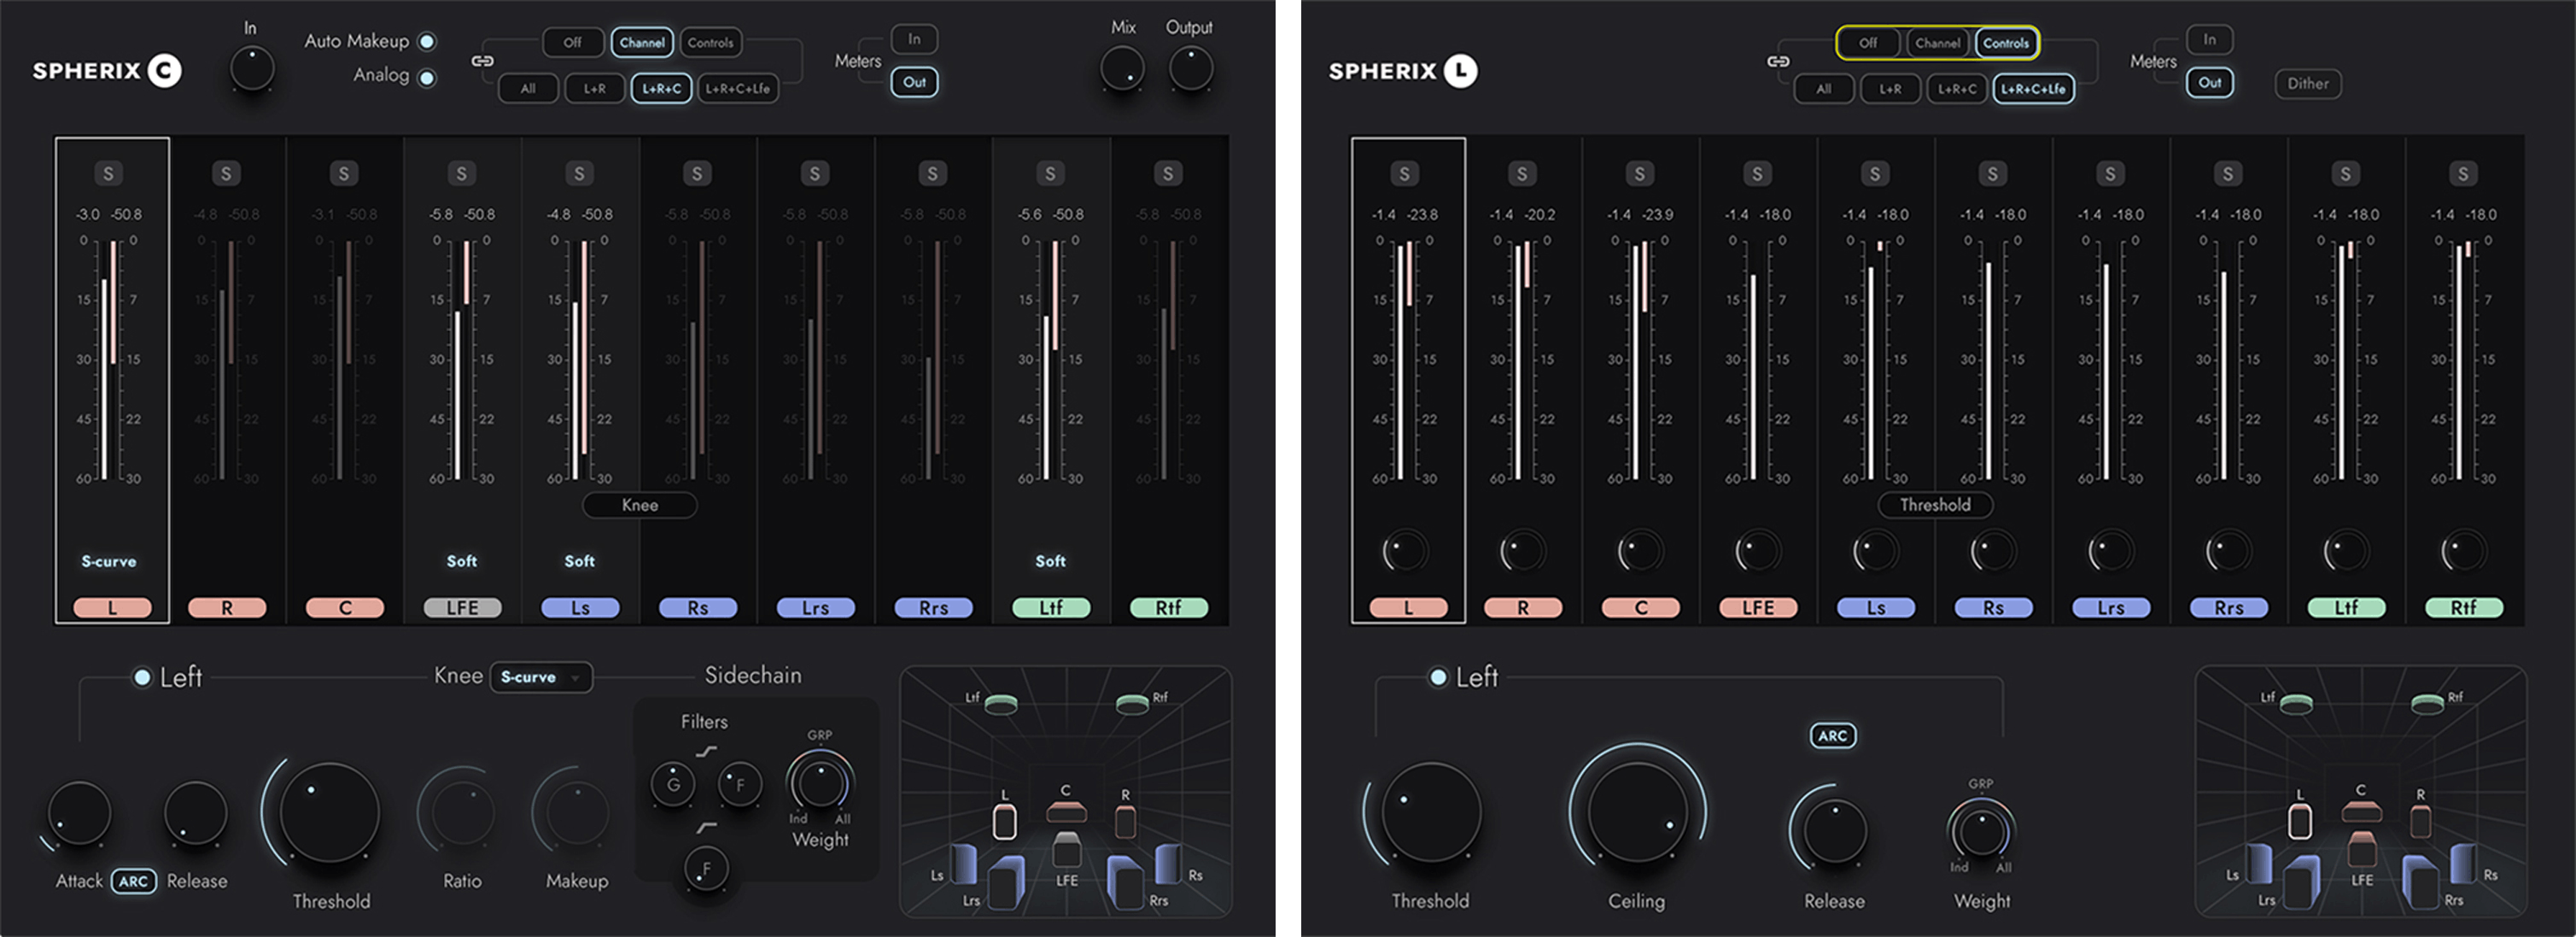Image resolution: width=2576 pixels, height=937 pixels.
Task: Click the G filter knob in Sidechain
Action: coord(673,785)
